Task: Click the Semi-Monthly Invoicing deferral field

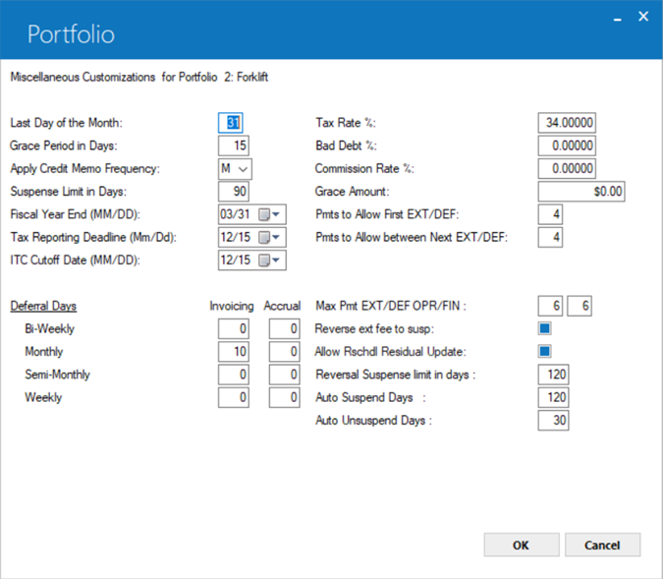Action: 234,375
